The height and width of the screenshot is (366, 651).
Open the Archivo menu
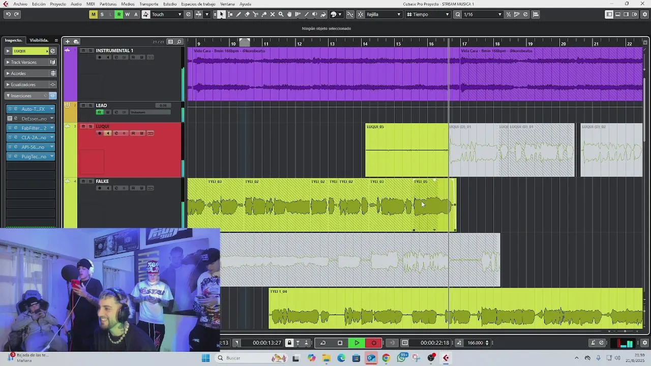[20, 4]
